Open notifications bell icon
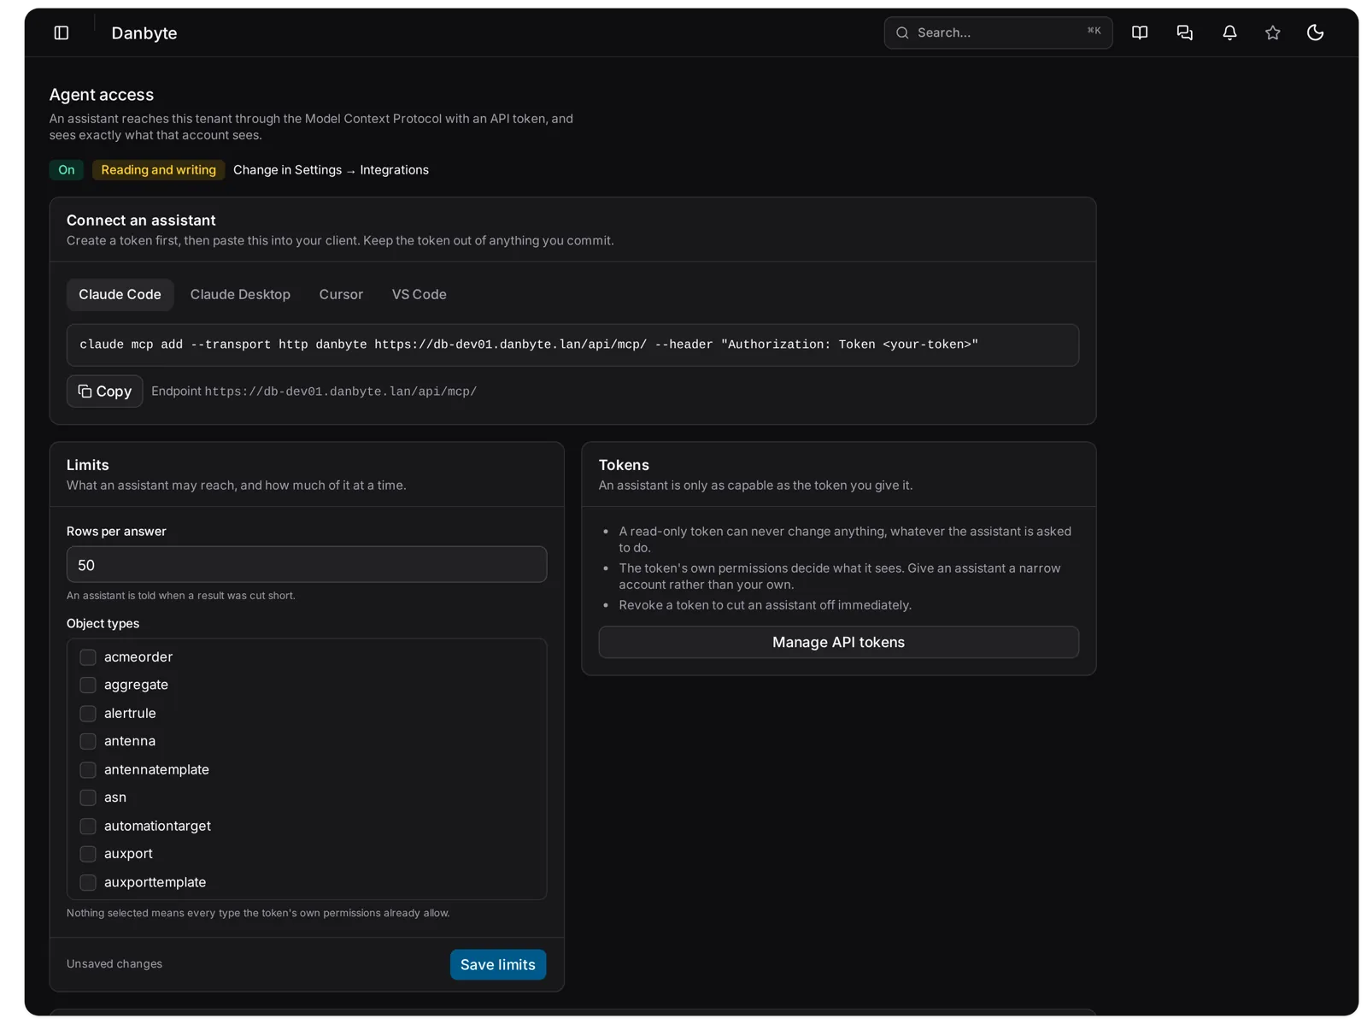This screenshot has width=1367, height=1024. pyautogui.click(x=1229, y=32)
